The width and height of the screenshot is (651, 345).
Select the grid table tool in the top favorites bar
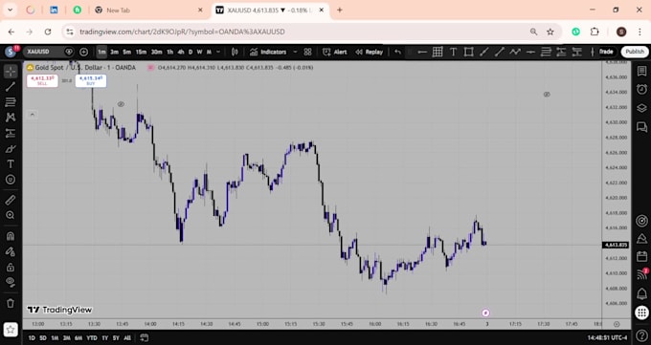coord(438,52)
